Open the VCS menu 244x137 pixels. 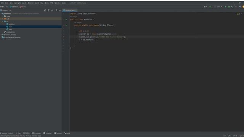(52, 3)
